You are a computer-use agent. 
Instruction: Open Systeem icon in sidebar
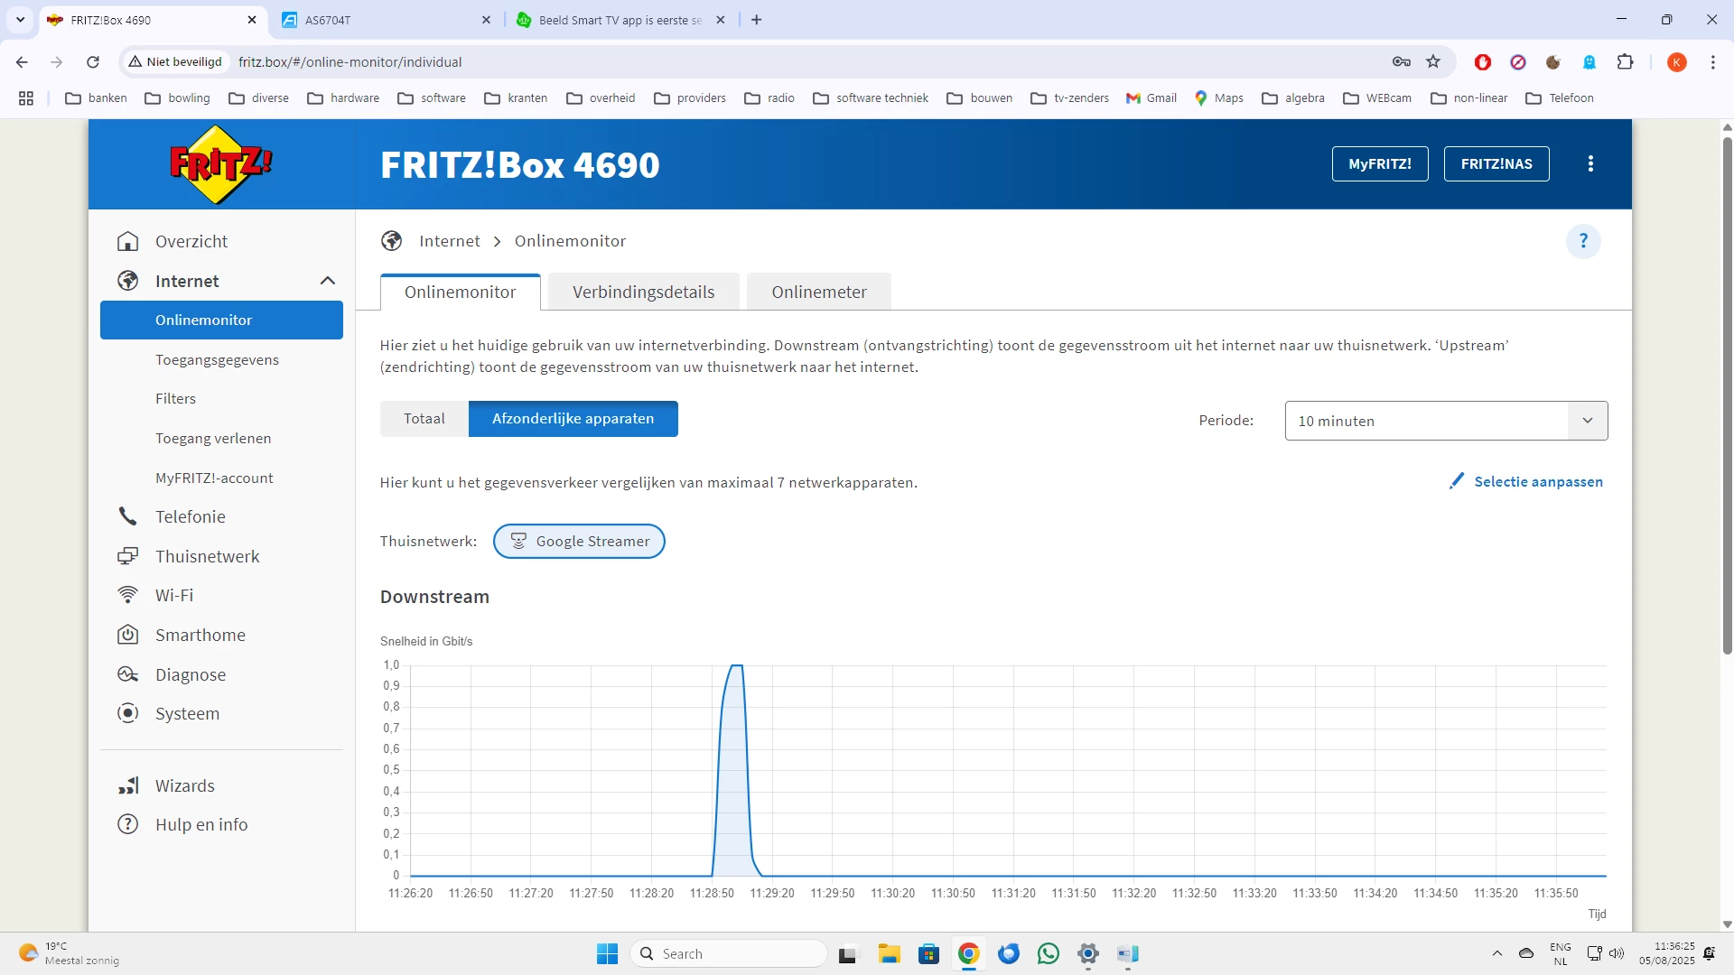tap(128, 713)
